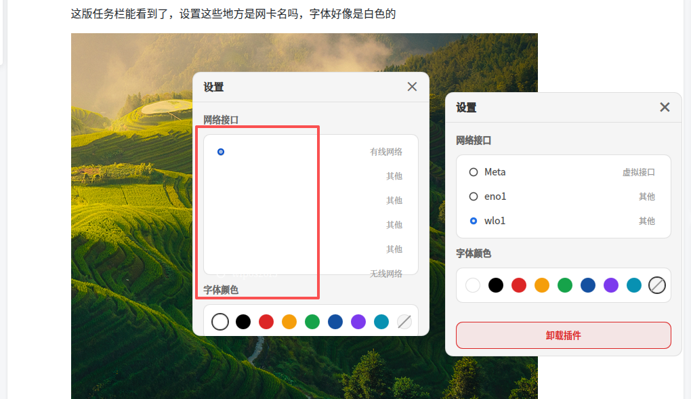Viewport: 691px width, 399px height.
Task: Pick white font color in the wlo1 dialog
Action: click(x=473, y=285)
